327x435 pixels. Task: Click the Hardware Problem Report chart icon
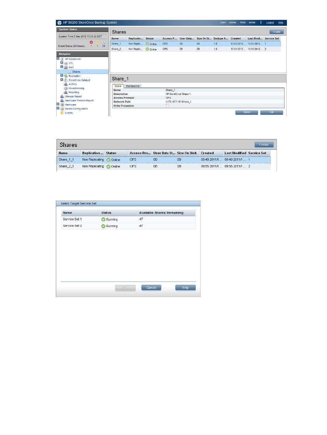click(x=62, y=101)
